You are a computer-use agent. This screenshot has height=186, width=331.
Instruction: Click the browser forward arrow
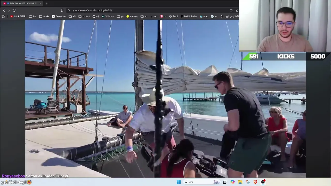click(x=9, y=10)
